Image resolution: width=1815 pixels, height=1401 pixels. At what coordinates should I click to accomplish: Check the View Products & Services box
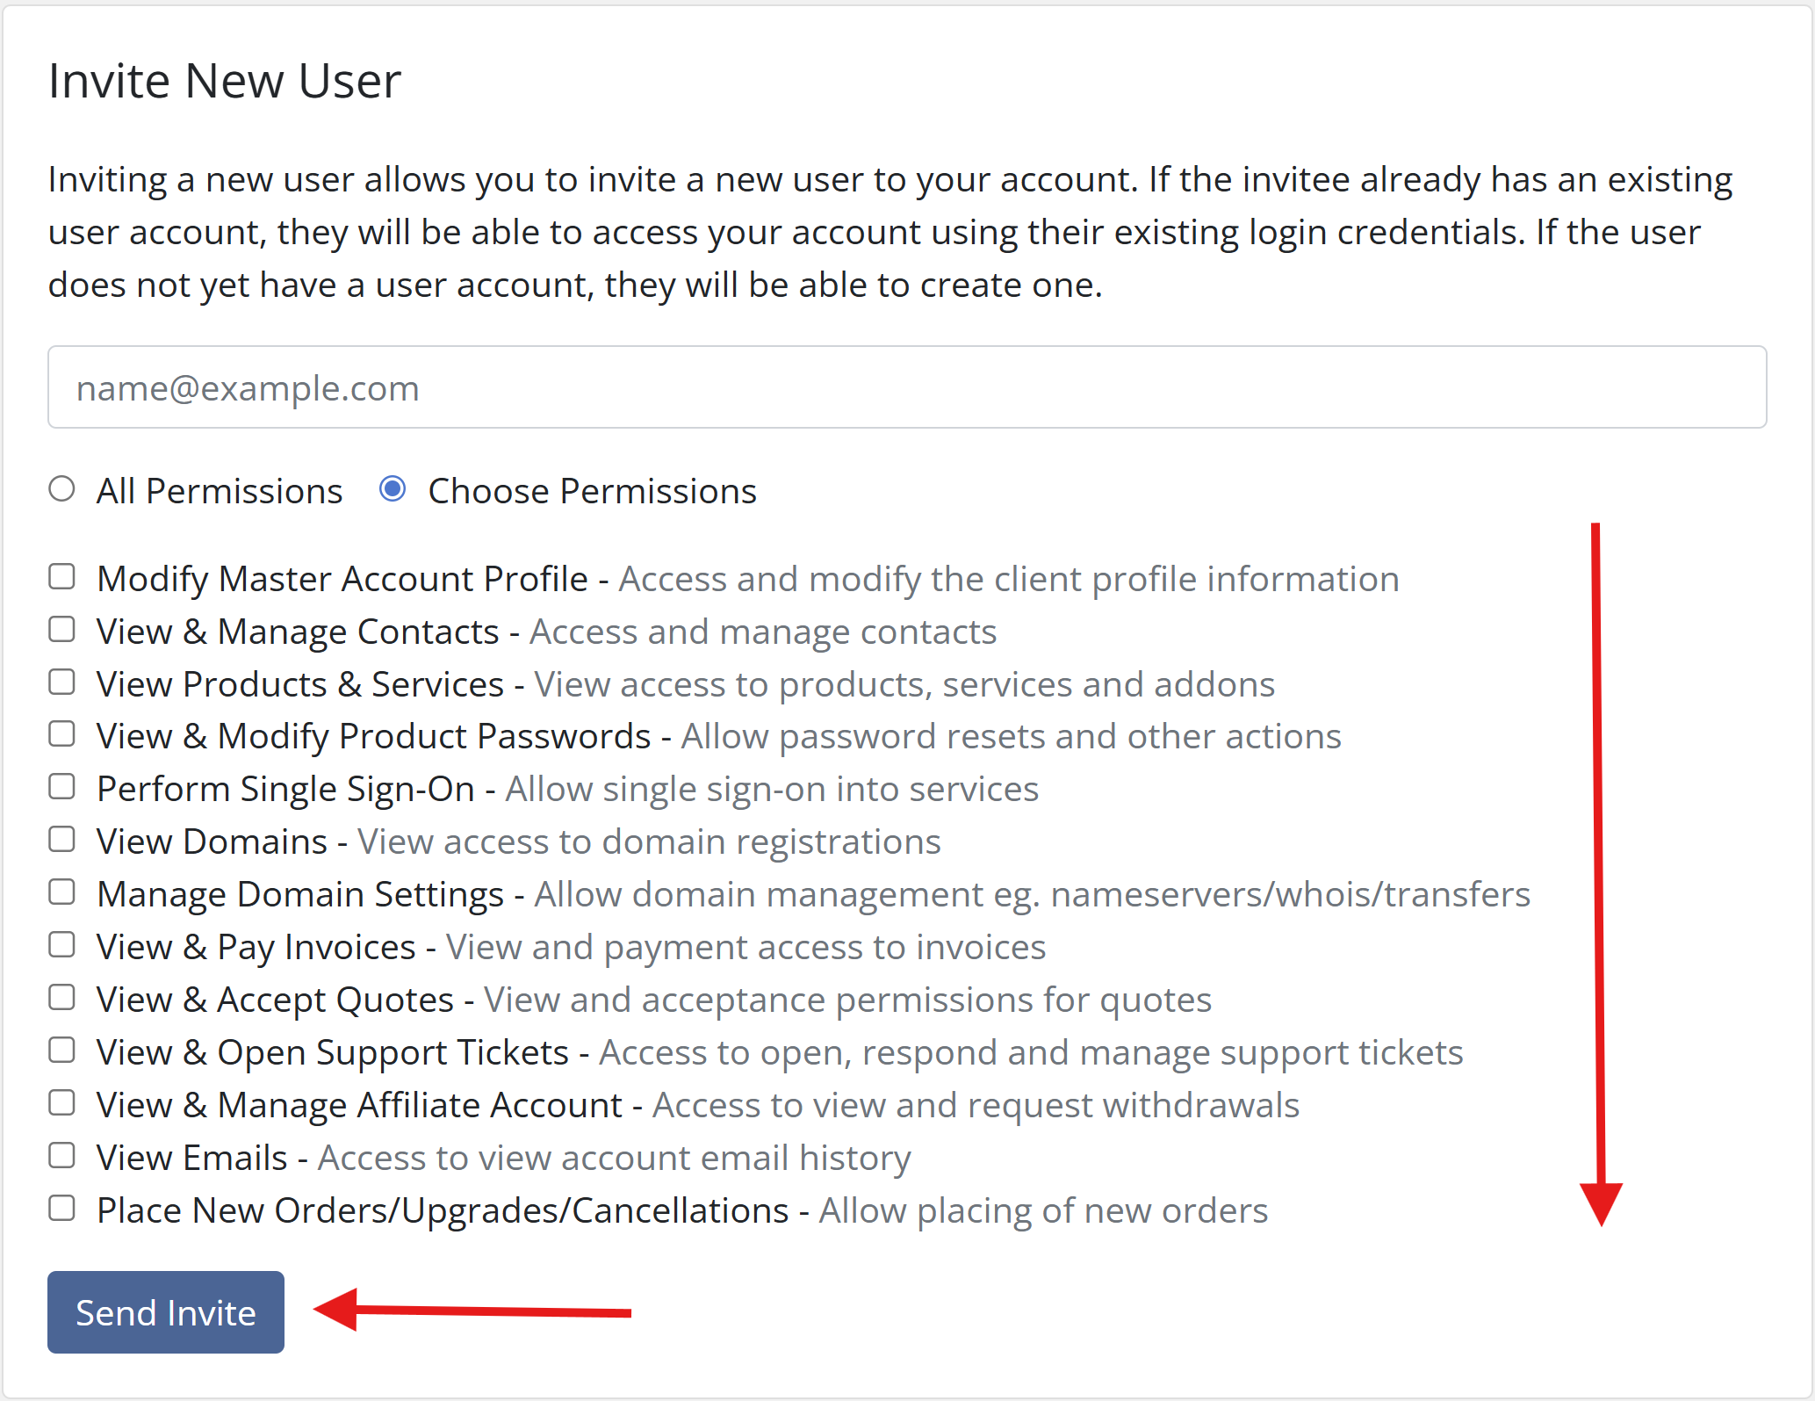pyautogui.click(x=61, y=682)
